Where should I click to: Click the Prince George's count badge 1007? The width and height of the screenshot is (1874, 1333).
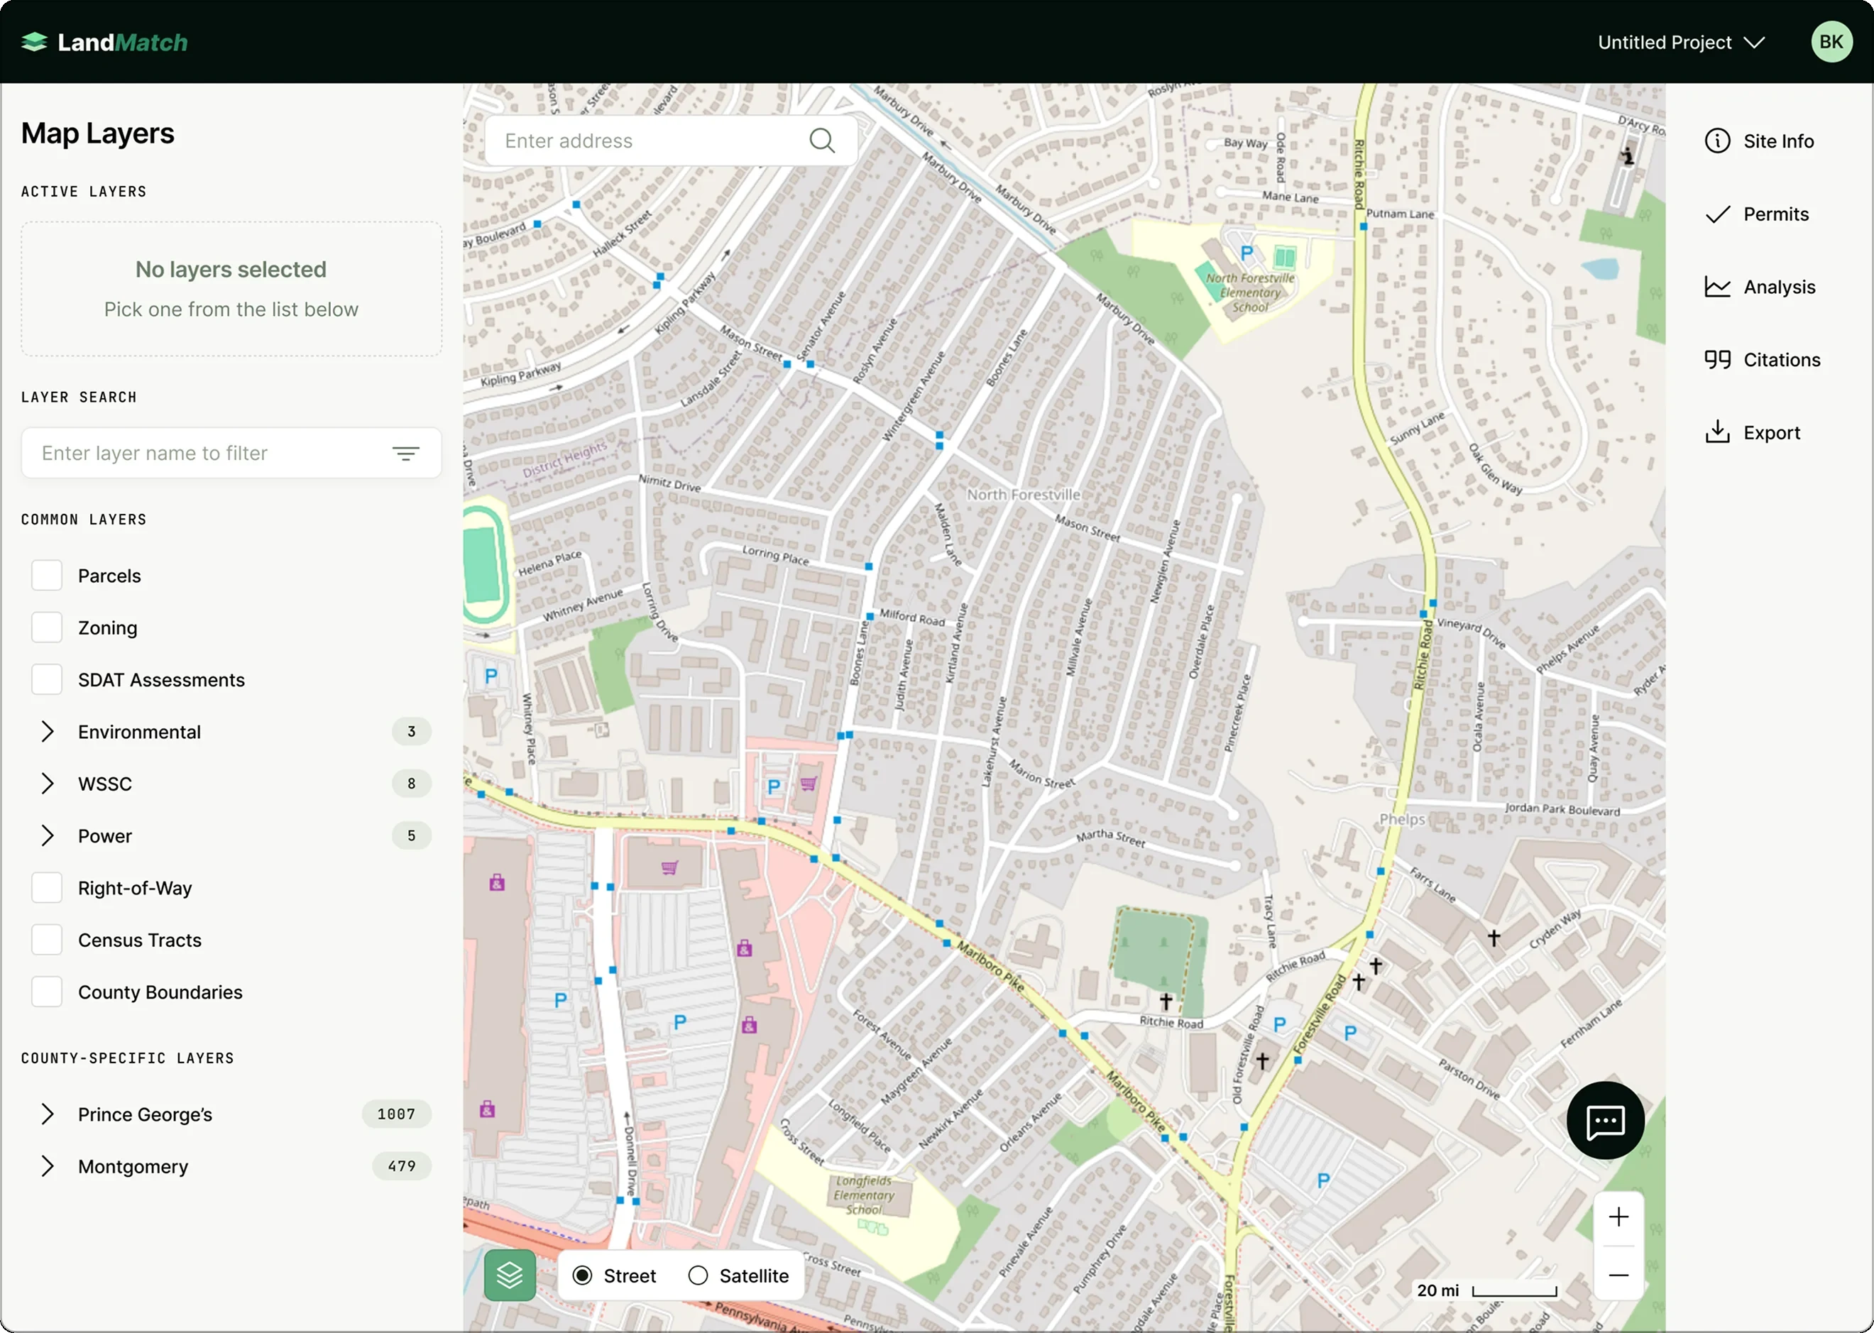tap(397, 1114)
